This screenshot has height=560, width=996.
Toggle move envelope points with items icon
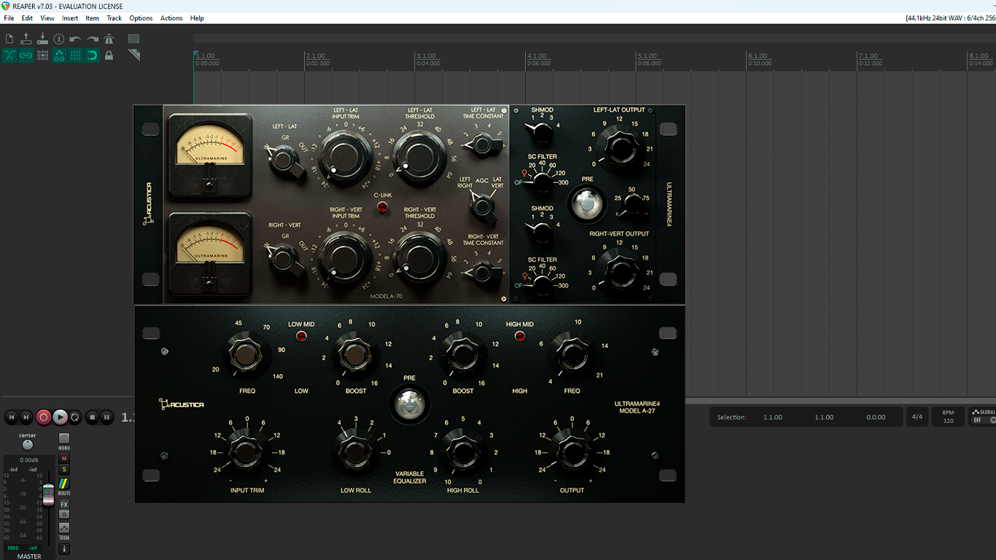click(59, 55)
